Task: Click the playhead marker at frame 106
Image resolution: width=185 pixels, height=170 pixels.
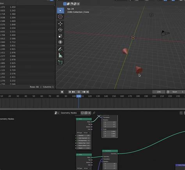Action: pyautogui.click(x=78, y=96)
